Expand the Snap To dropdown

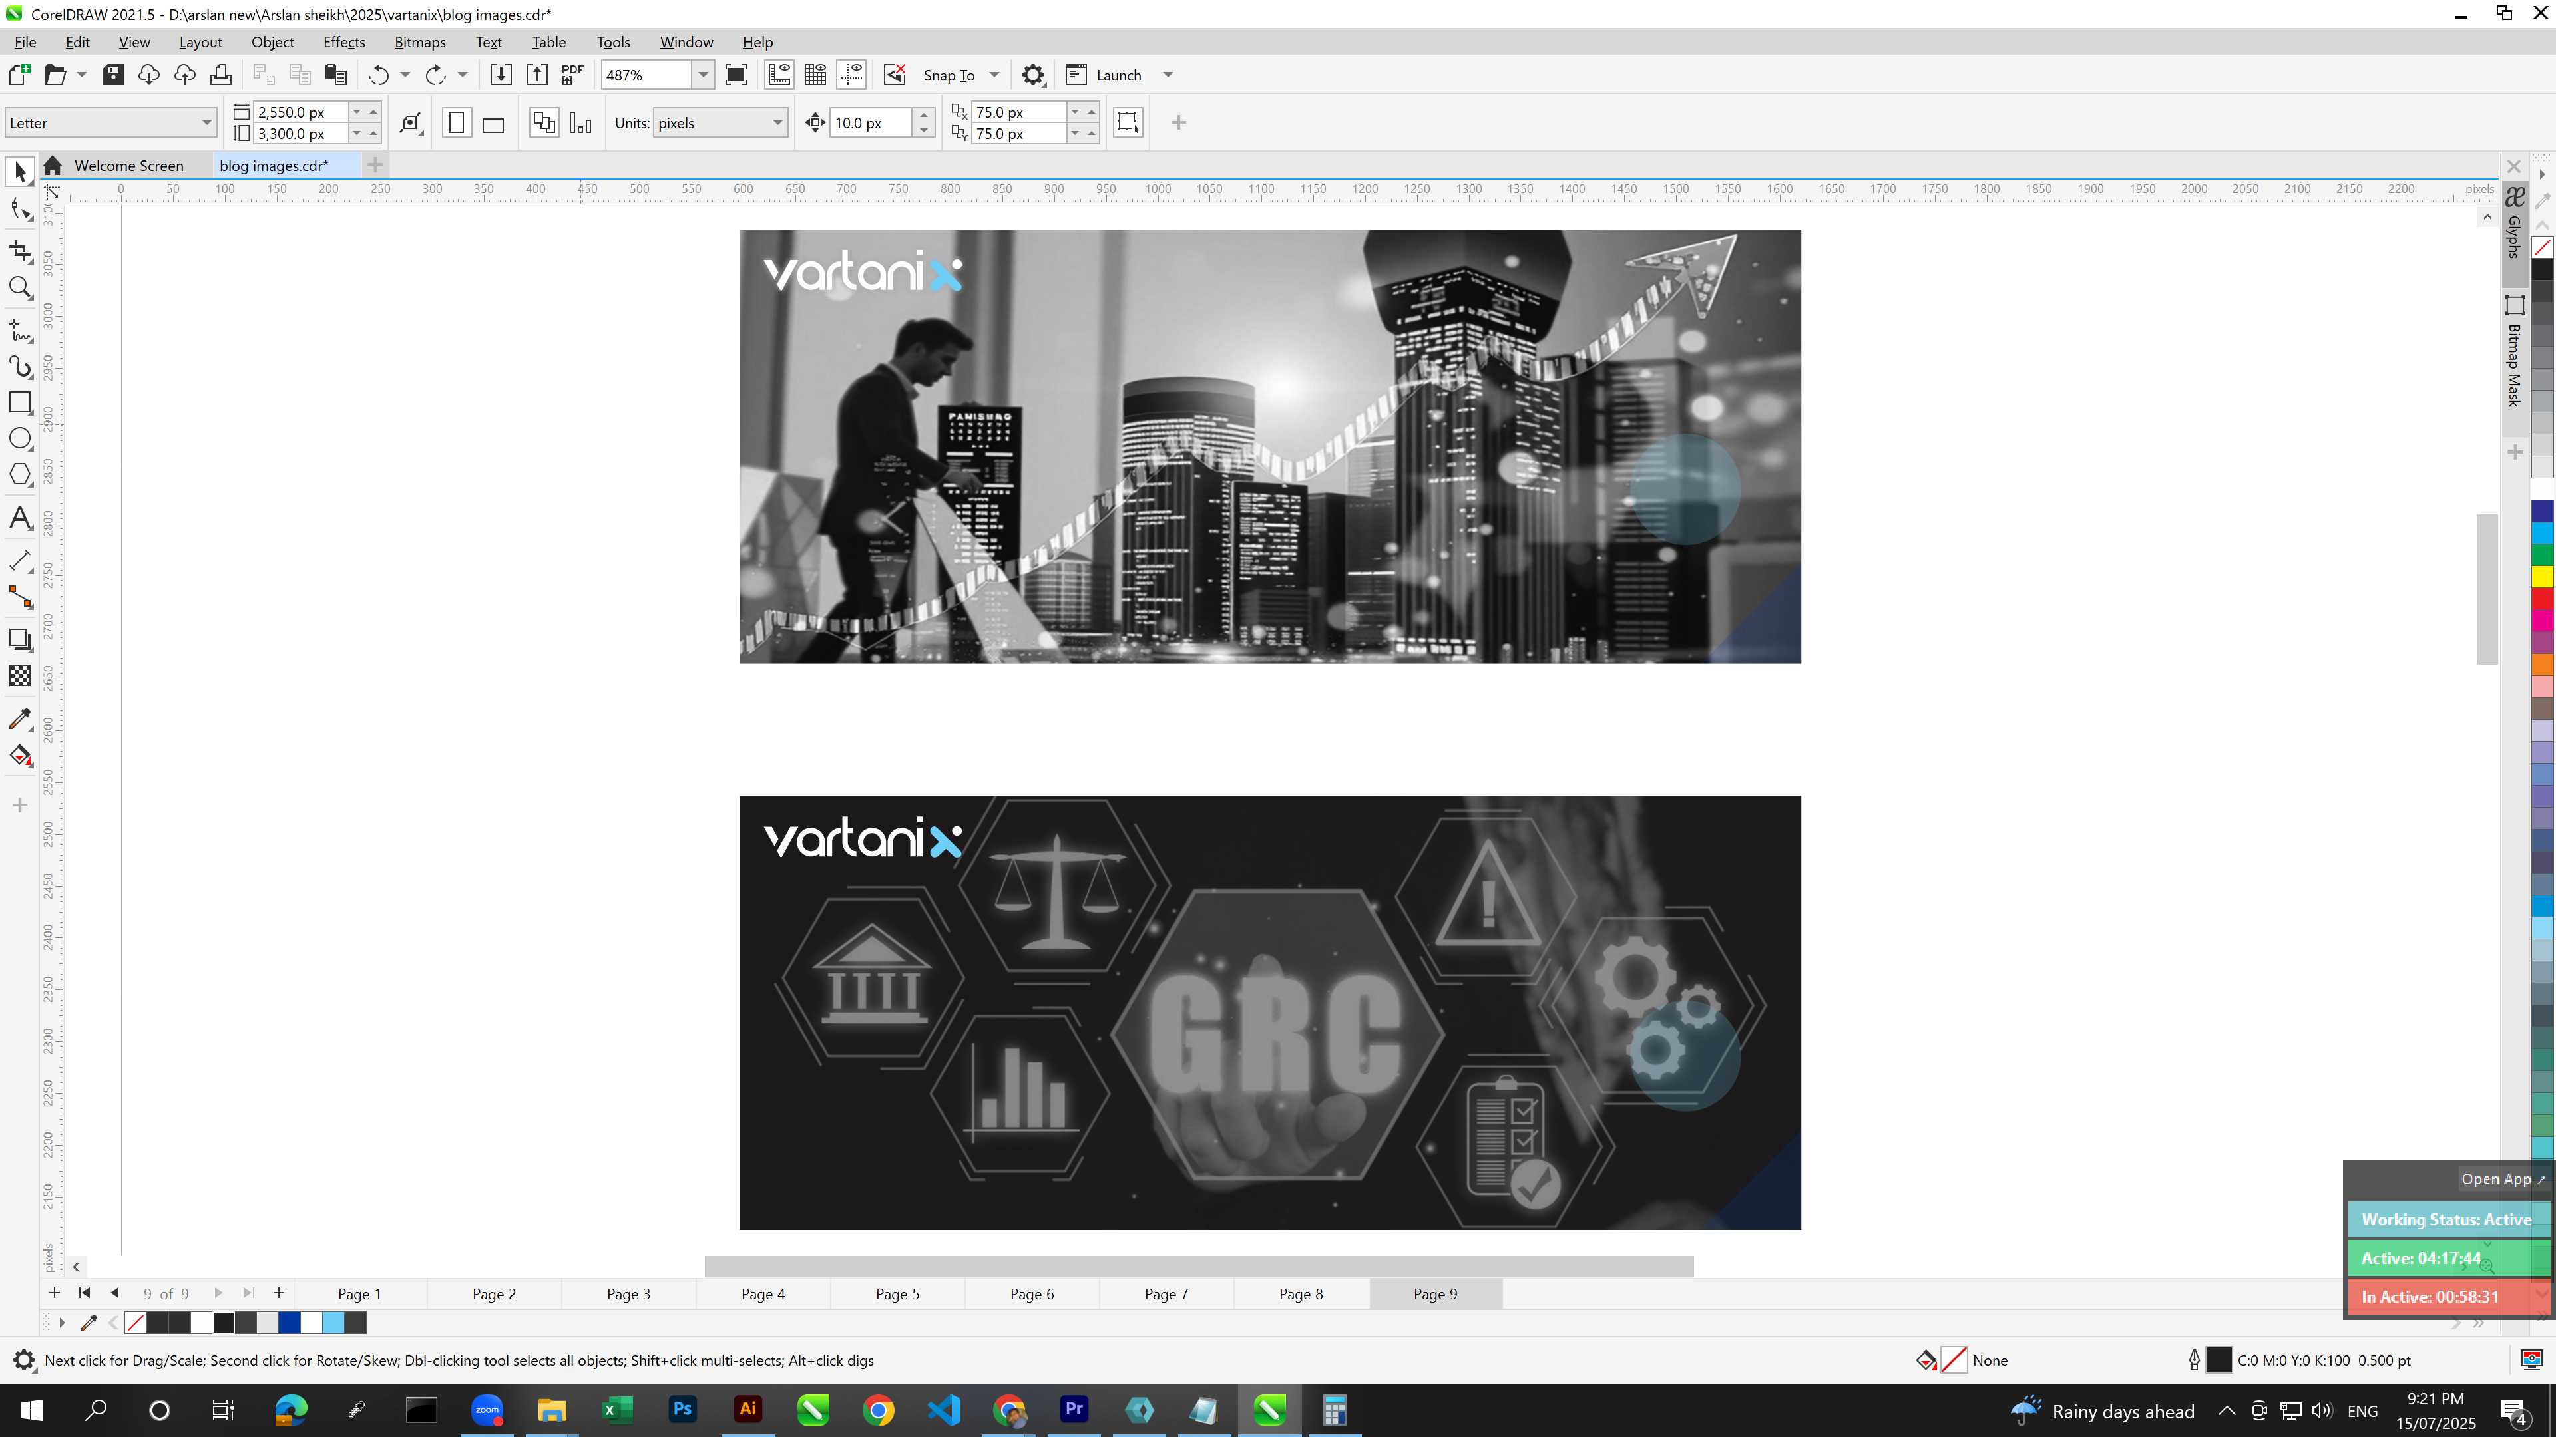[x=994, y=75]
